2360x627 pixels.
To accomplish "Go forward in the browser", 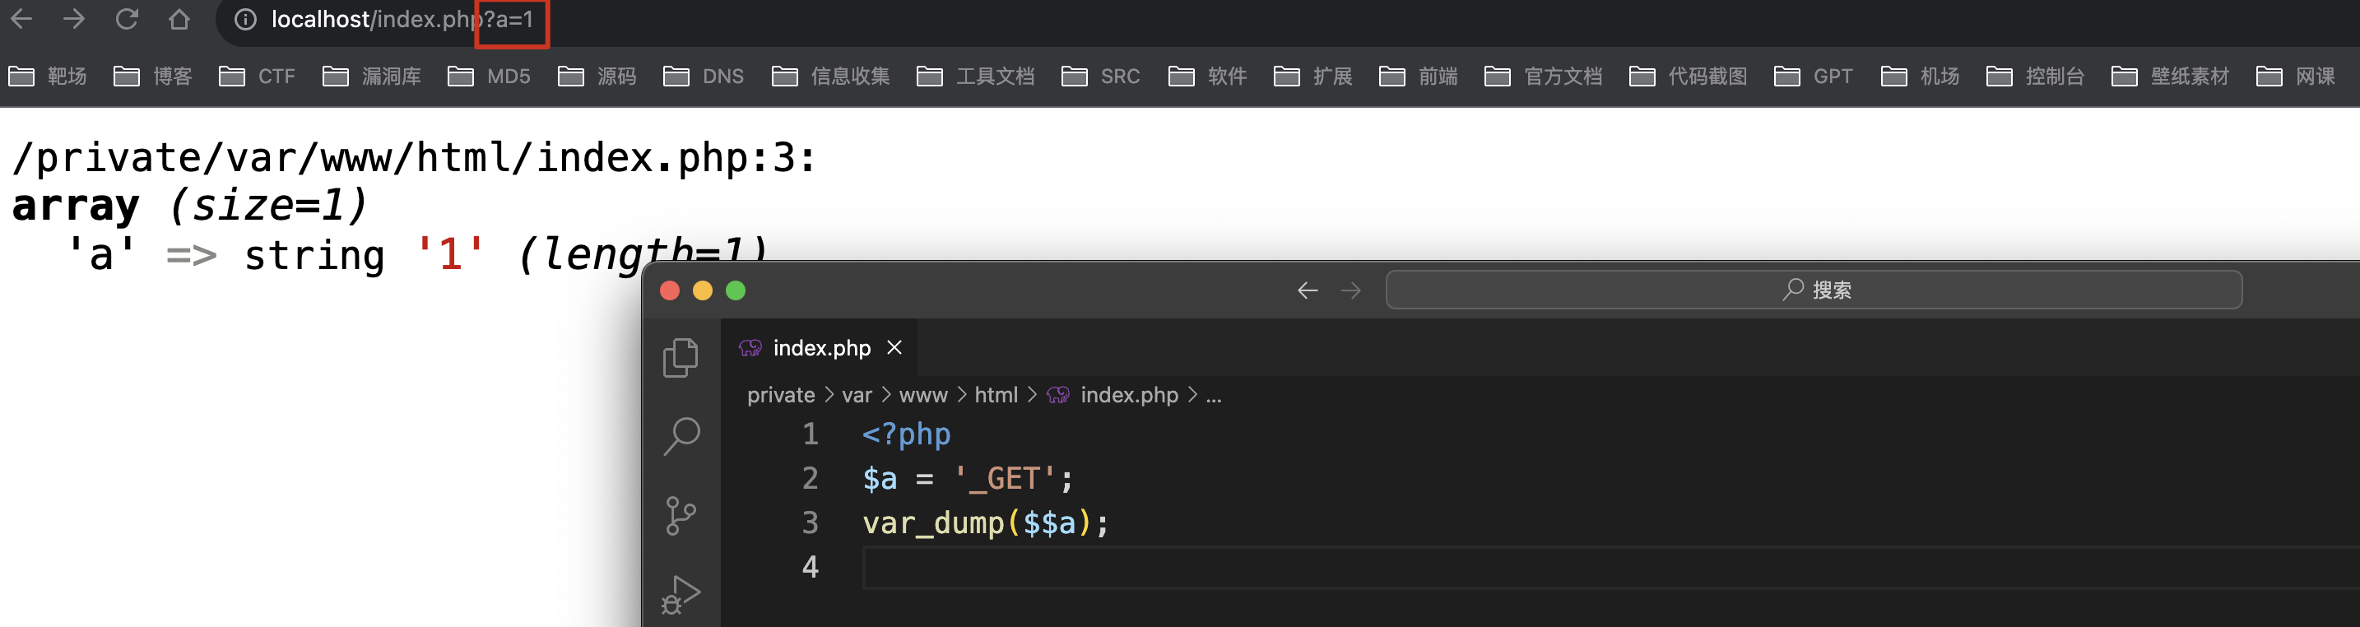I will 74,19.
